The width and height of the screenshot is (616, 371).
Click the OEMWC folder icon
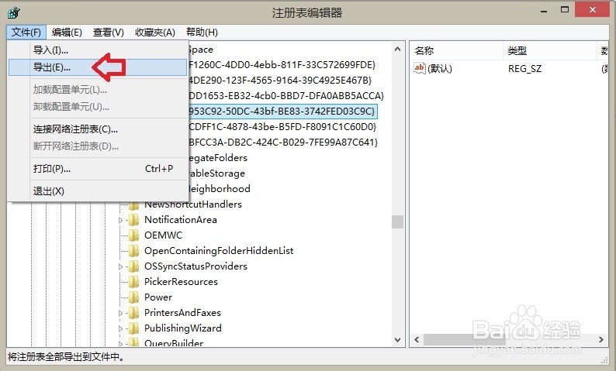coord(134,235)
